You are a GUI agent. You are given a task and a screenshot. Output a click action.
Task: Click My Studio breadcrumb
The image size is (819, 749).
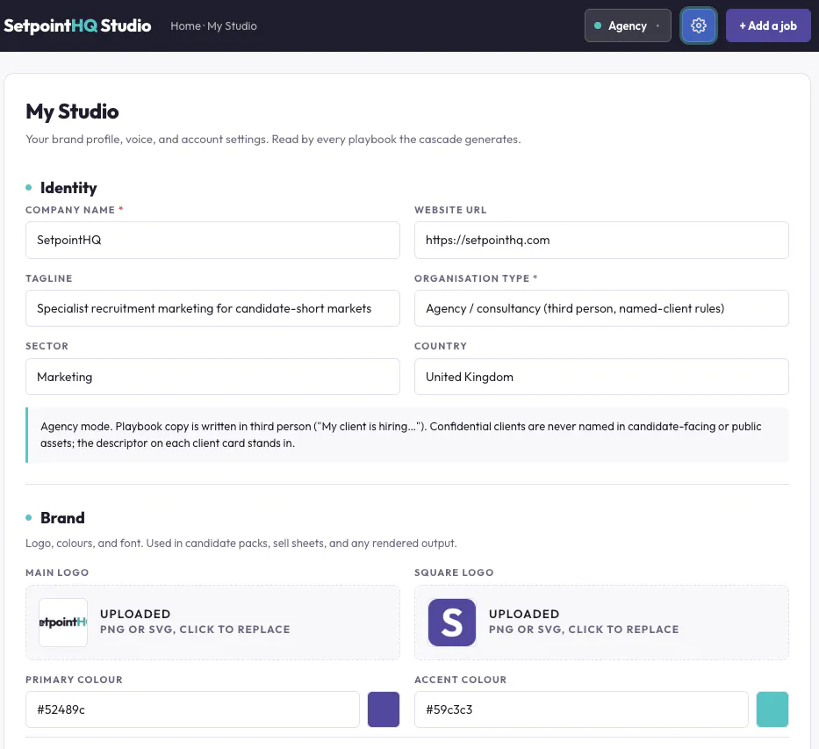point(232,26)
